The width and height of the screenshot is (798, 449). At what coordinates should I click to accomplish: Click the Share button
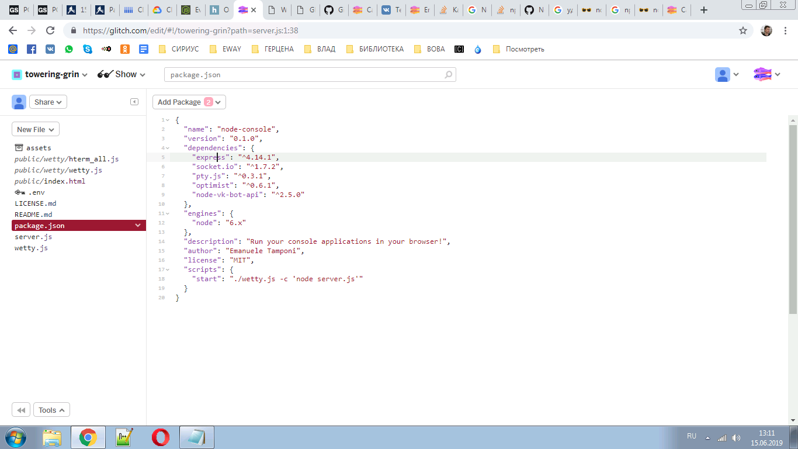tap(48, 102)
